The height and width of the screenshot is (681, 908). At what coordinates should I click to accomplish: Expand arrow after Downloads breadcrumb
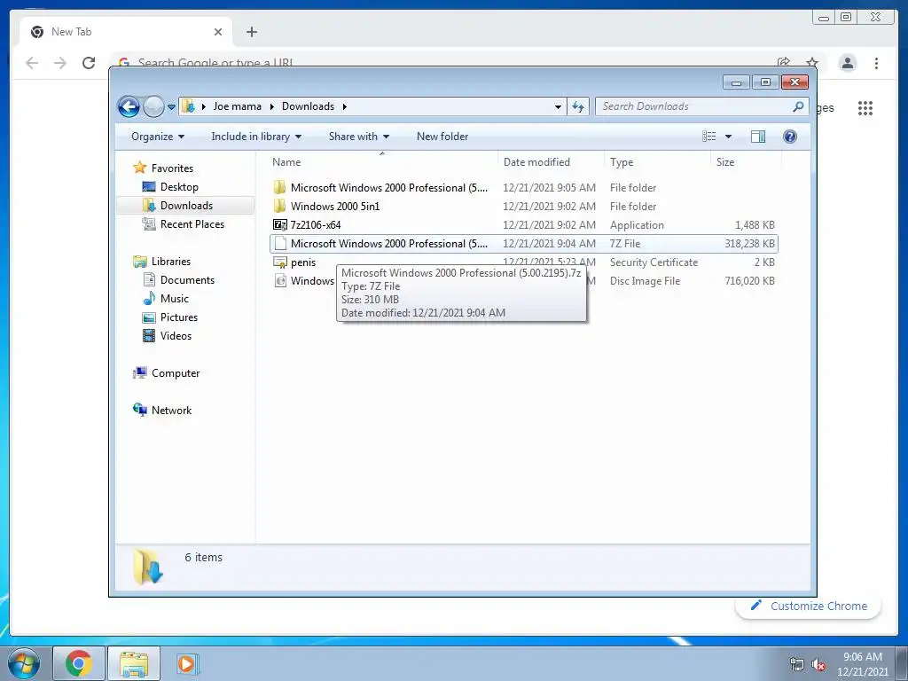click(x=345, y=106)
